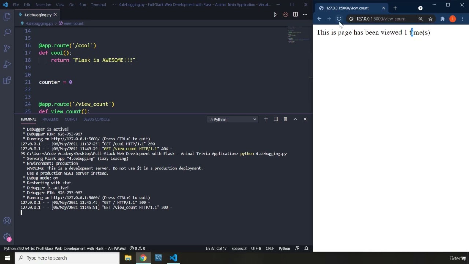This screenshot has width=469, height=264.
Task: Open the Manage gear menu
Action: (7, 237)
